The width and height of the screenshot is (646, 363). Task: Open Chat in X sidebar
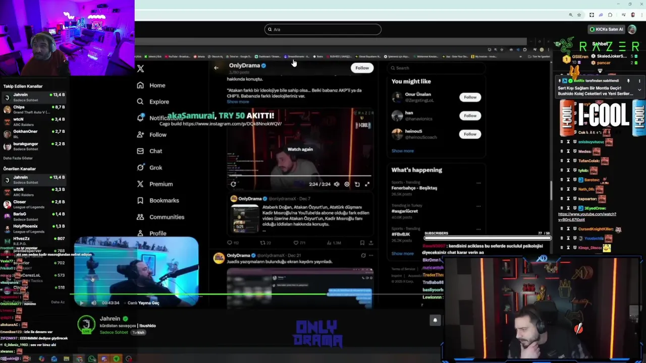click(x=149, y=151)
